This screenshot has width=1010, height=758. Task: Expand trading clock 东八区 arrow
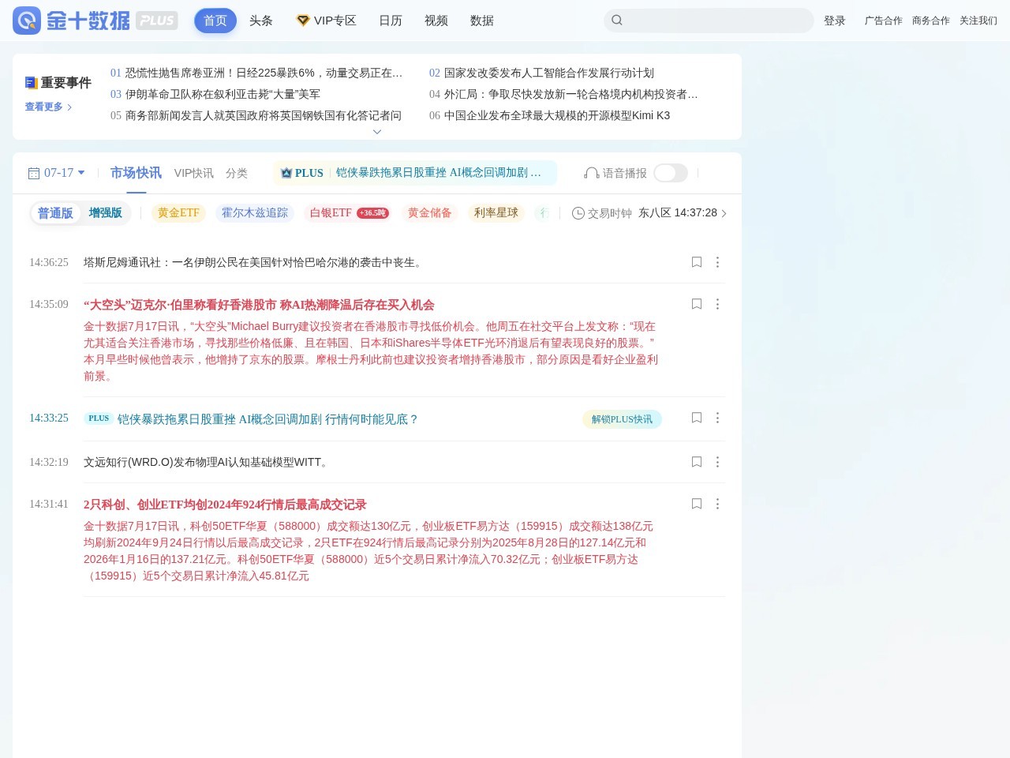(x=724, y=213)
